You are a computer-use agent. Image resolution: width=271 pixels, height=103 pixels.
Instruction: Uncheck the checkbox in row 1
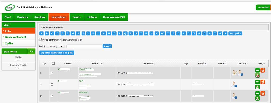(52, 73)
